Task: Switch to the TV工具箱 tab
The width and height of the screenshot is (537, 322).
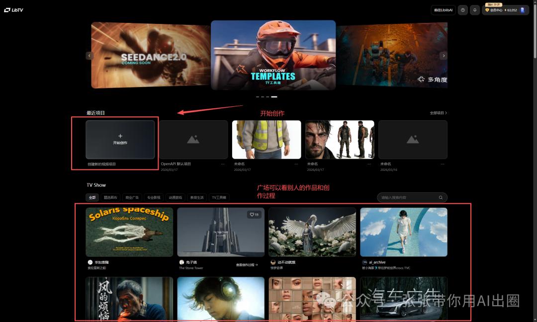Action: [x=219, y=197]
